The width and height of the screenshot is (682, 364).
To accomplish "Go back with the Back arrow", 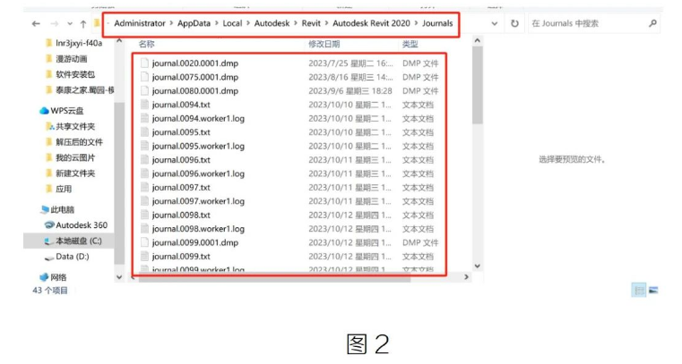I will (36, 24).
